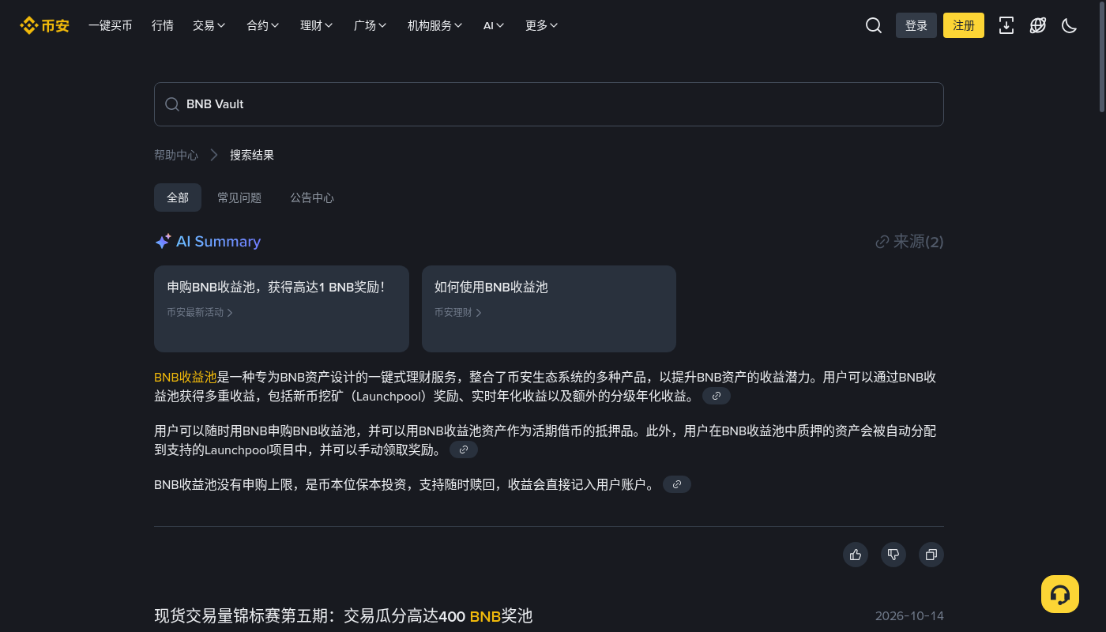Image resolution: width=1106 pixels, height=632 pixels.
Task: Open 申购BNB收益池 source card
Action: 281,309
